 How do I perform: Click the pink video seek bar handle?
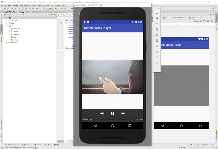91,120
